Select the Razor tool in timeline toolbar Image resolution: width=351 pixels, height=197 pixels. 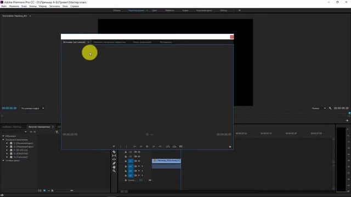coord(114,152)
